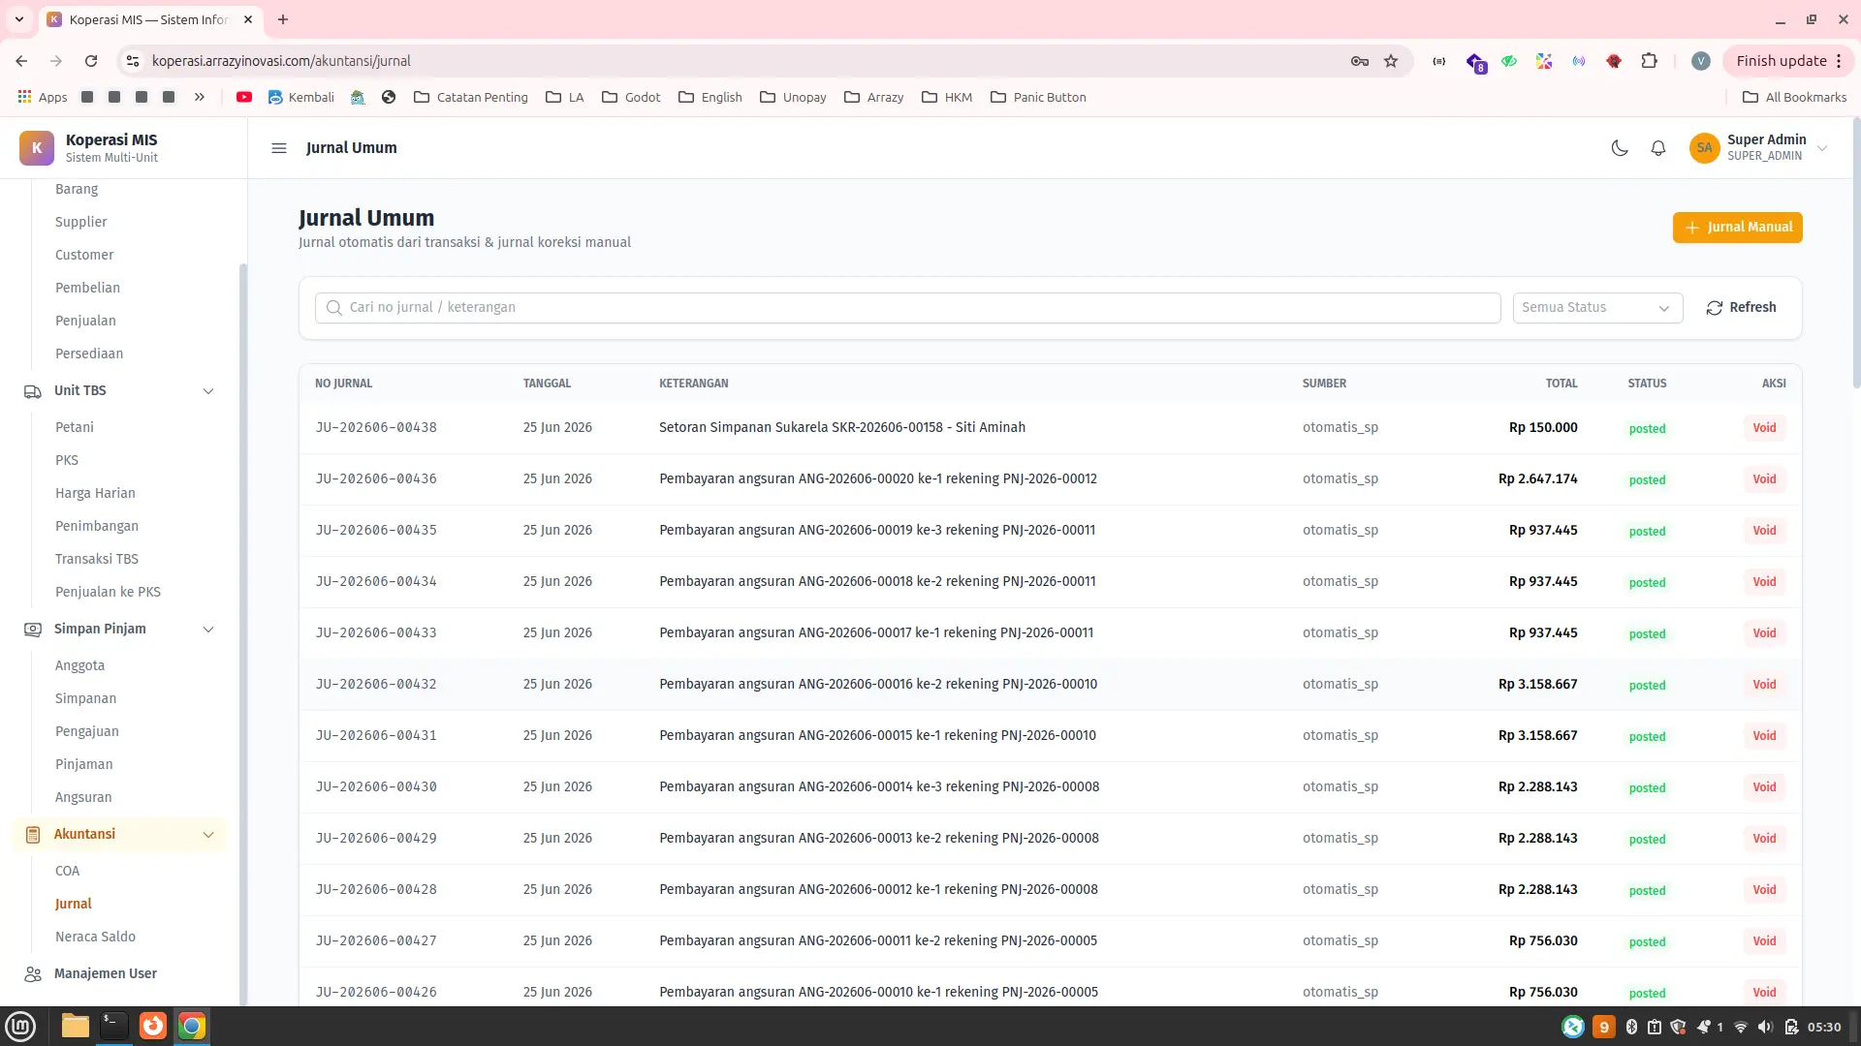Collapse the Simpan Pinjam section chevron
1861x1046 pixels.
tap(208, 630)
